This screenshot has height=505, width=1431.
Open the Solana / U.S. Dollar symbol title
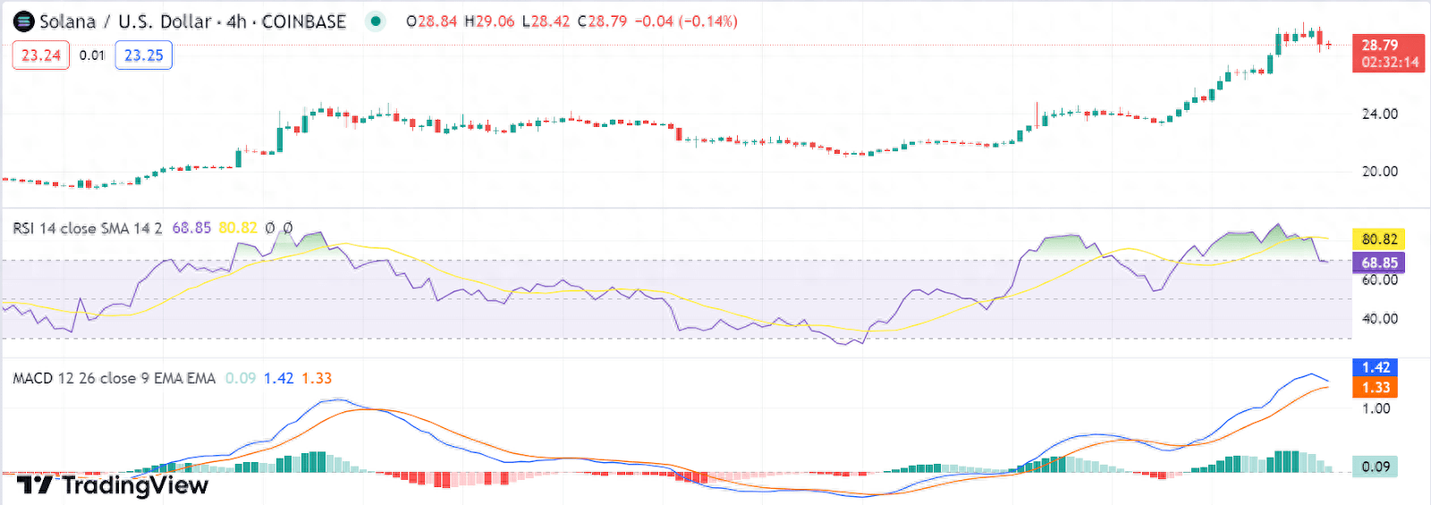tap(125, 21)
